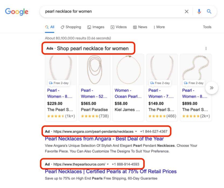Switch to the Shopping tab
The image size is (224, 188).
coord(71,27)
